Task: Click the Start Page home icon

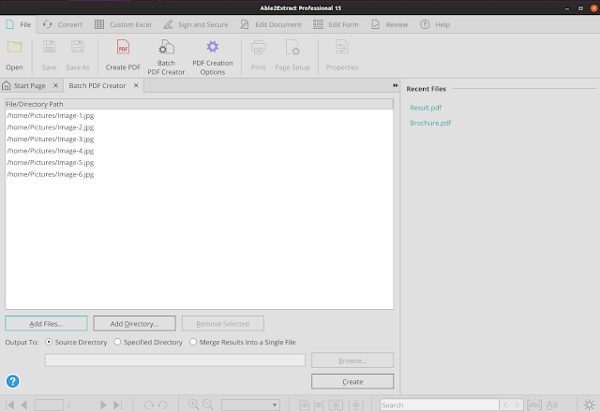Action: 7,85
